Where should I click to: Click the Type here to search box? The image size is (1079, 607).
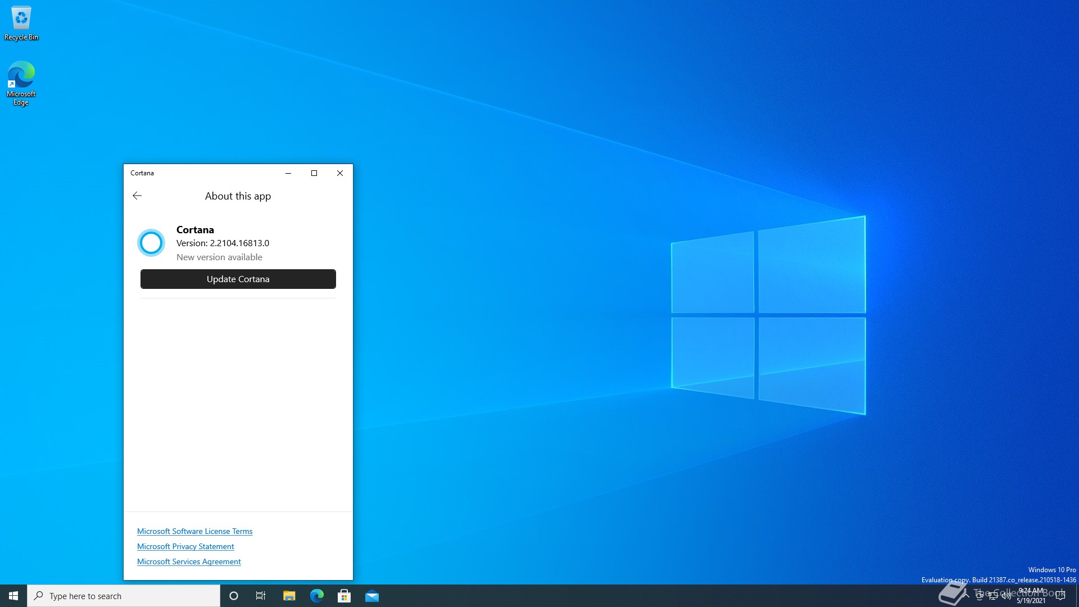coord(124,596)
